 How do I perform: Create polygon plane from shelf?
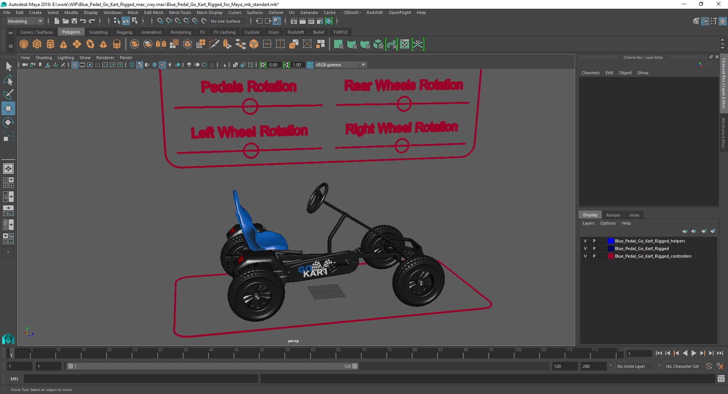77,44
